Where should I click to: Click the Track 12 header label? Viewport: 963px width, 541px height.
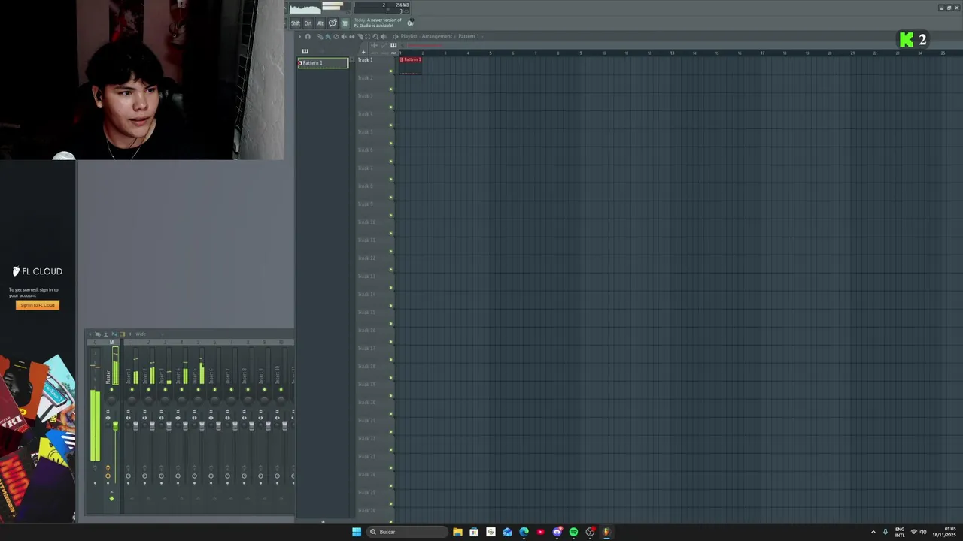366,258
